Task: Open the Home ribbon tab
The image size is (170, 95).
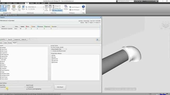Action: (3, 3)
